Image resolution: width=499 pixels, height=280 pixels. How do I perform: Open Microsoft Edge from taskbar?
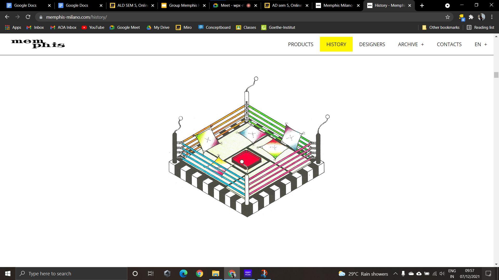pyautogui.click(x=183, y=274)
